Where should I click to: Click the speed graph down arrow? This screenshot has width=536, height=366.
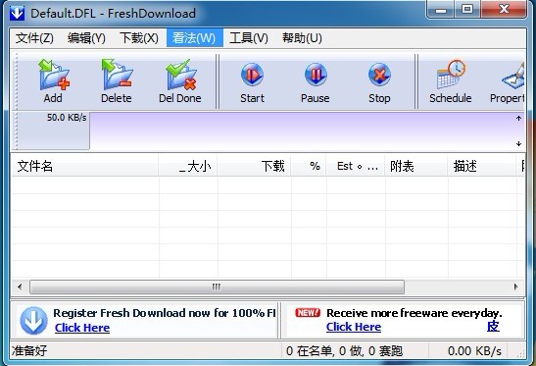(518, 144)
